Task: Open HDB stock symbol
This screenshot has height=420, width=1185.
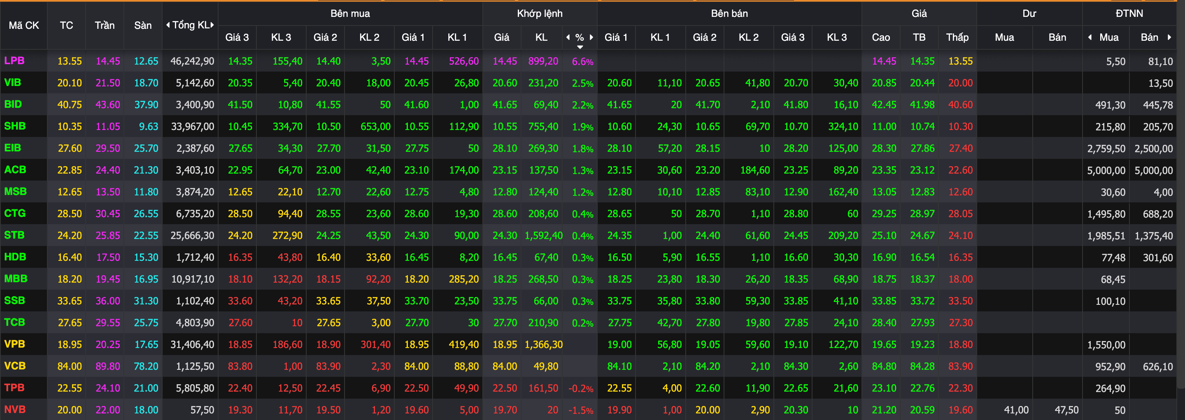Action: (15, 257)
